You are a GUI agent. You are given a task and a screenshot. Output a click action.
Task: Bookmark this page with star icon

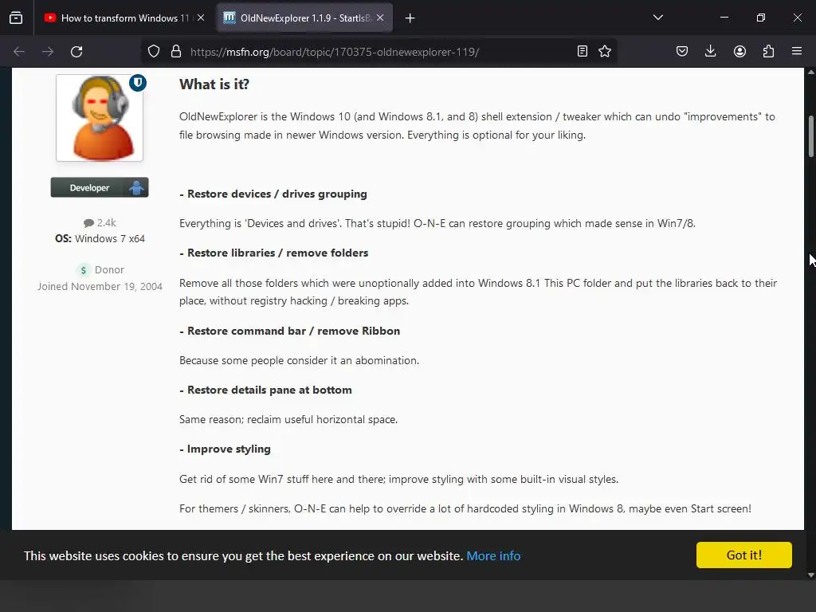click(605, 51)
